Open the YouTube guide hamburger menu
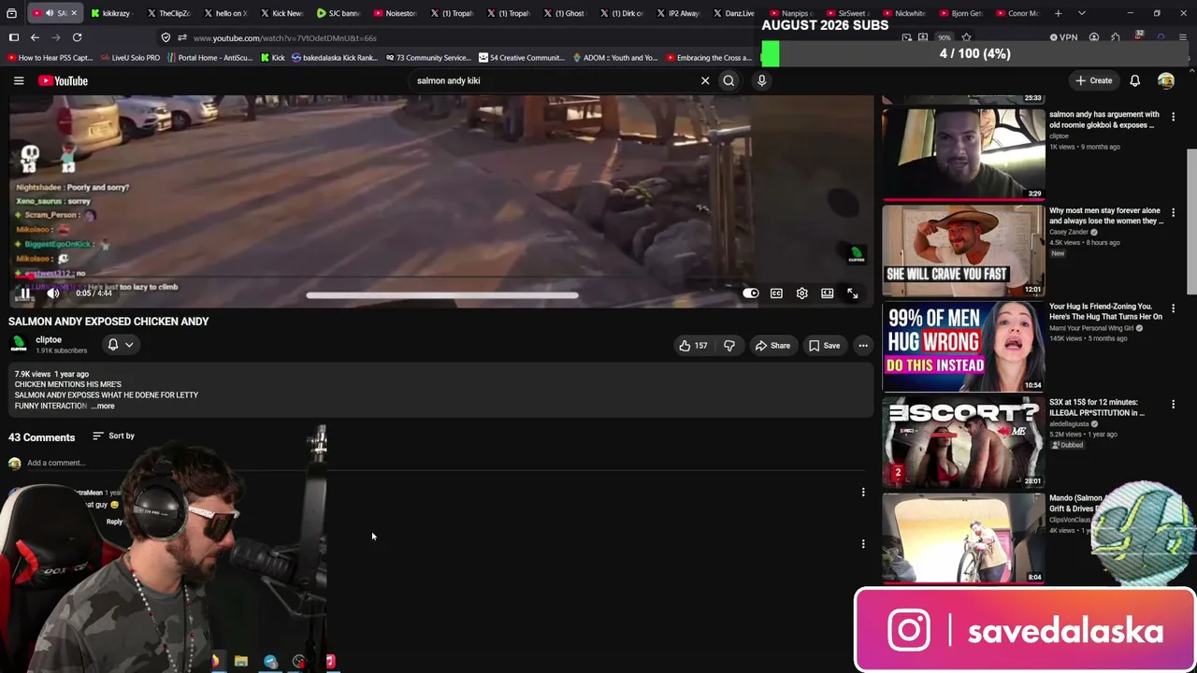 click(19, 81)
